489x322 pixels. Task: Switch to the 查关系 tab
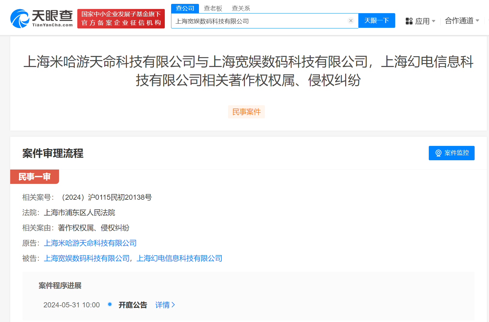tap(241, 8)
